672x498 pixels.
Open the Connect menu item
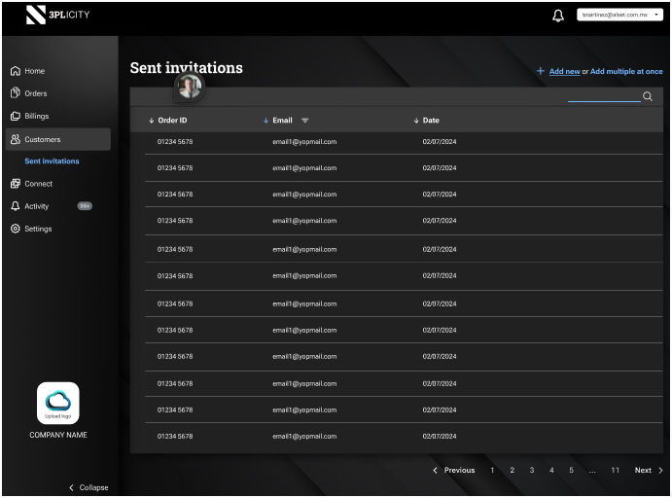(39, 184)
